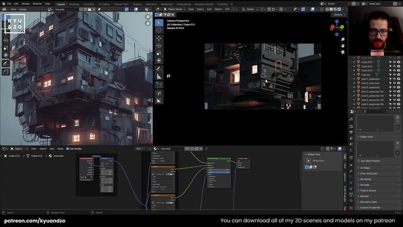Image resolution: width=403 pixels, height=227 pixels.
Task: Select the Move tool in viewport toolbar
Action: point(159,38)
